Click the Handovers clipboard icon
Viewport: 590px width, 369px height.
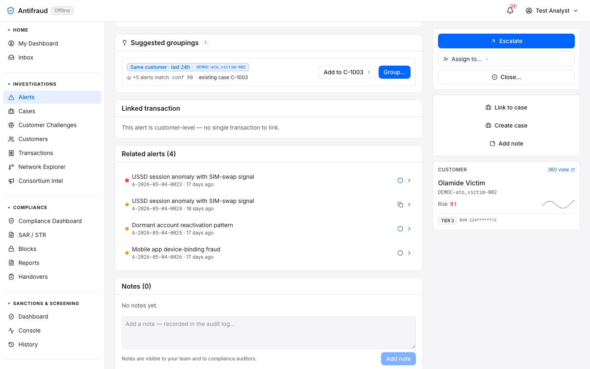[11, 277]
